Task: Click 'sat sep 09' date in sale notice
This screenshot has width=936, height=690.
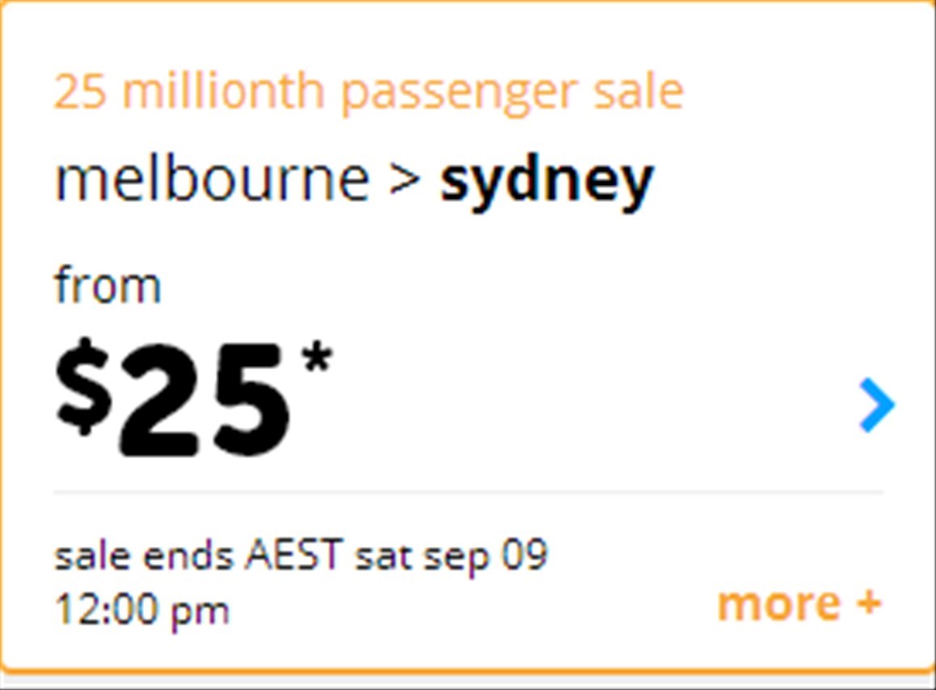Action: pos(451,556)
